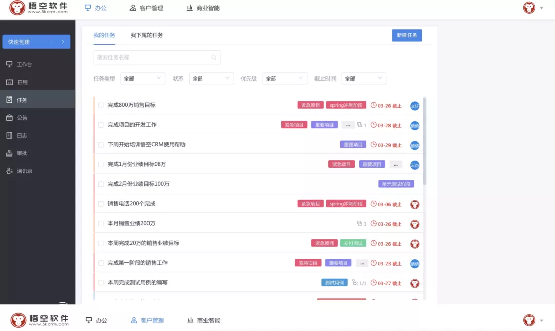Mark the 销售电话200个完成 task checkbox
Screen dimensions: 555x331
click(100, 203)
